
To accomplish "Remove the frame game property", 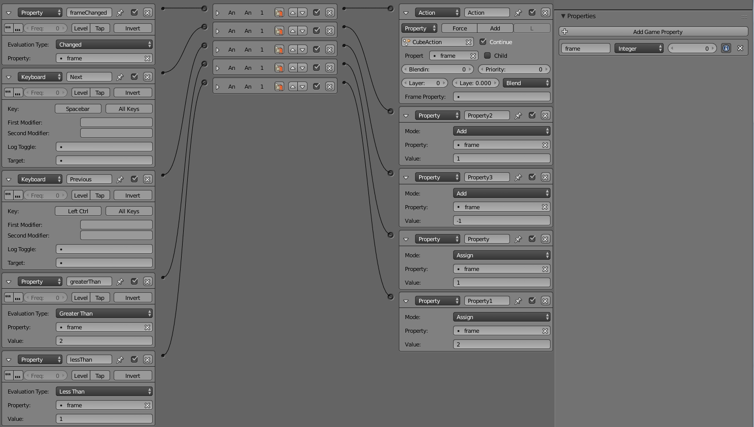I will click(740, 49).
